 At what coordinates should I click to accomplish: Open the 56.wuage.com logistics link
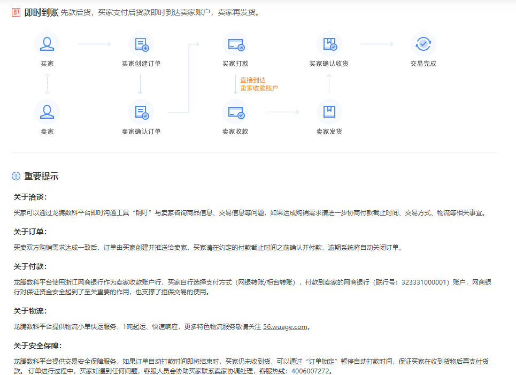285,327
